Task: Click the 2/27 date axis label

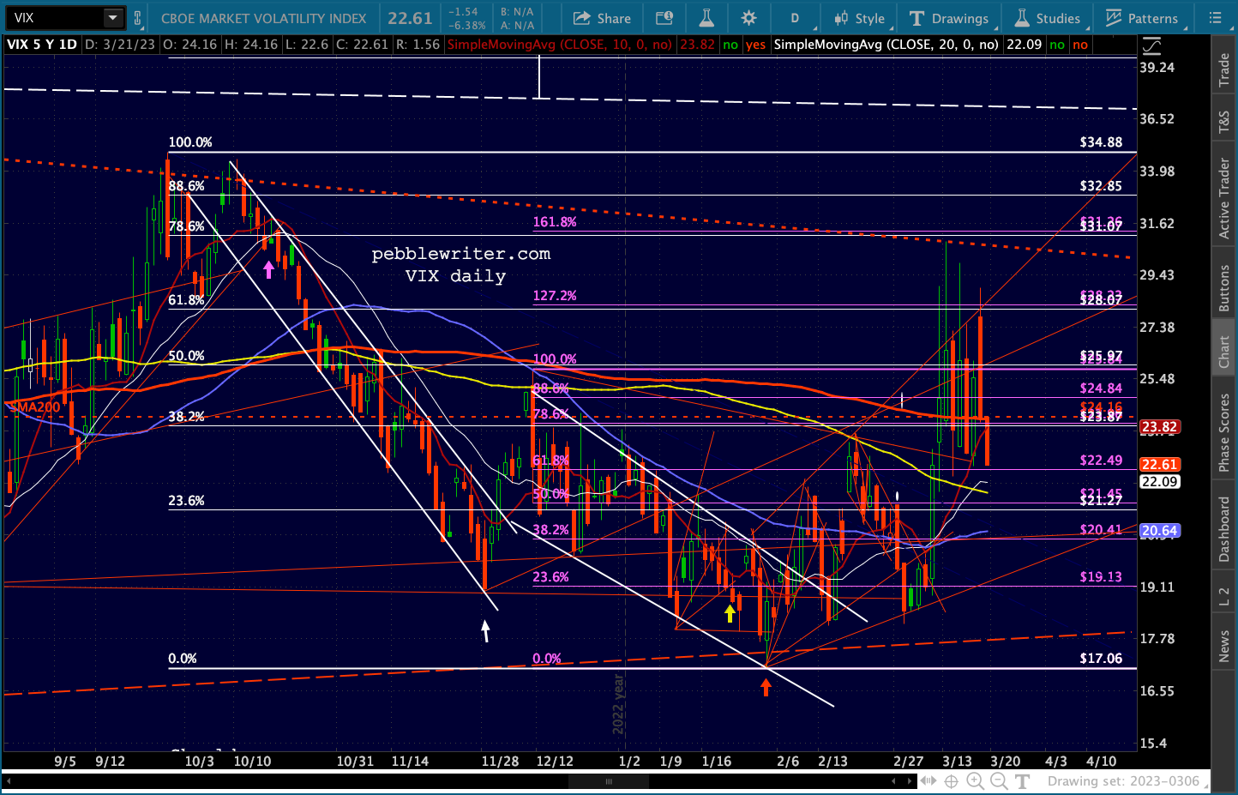Action: pos(909,762)
